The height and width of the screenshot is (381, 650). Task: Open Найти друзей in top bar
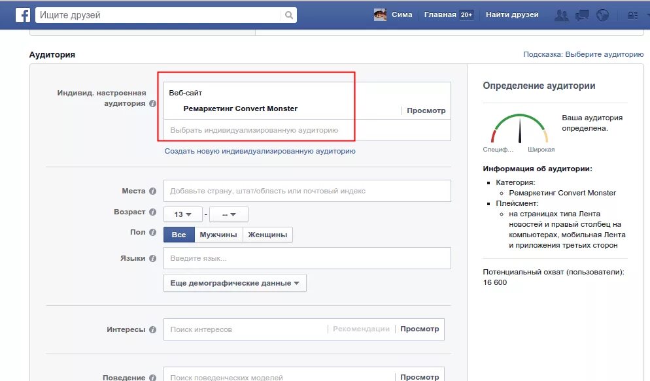(512, 15)
